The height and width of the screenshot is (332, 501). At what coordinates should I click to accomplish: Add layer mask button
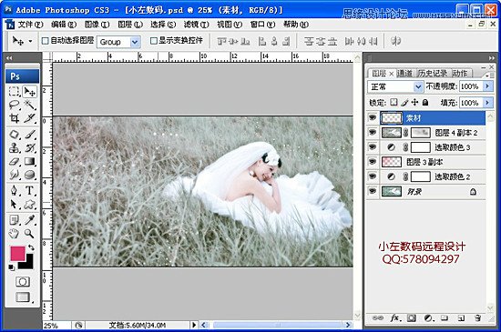(x=412, y=318)
